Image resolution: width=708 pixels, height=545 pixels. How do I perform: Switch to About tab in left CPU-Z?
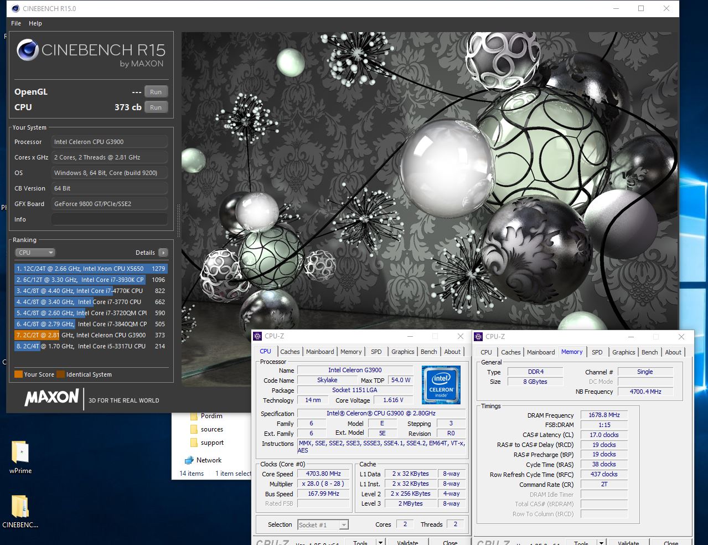click(452, 352)
